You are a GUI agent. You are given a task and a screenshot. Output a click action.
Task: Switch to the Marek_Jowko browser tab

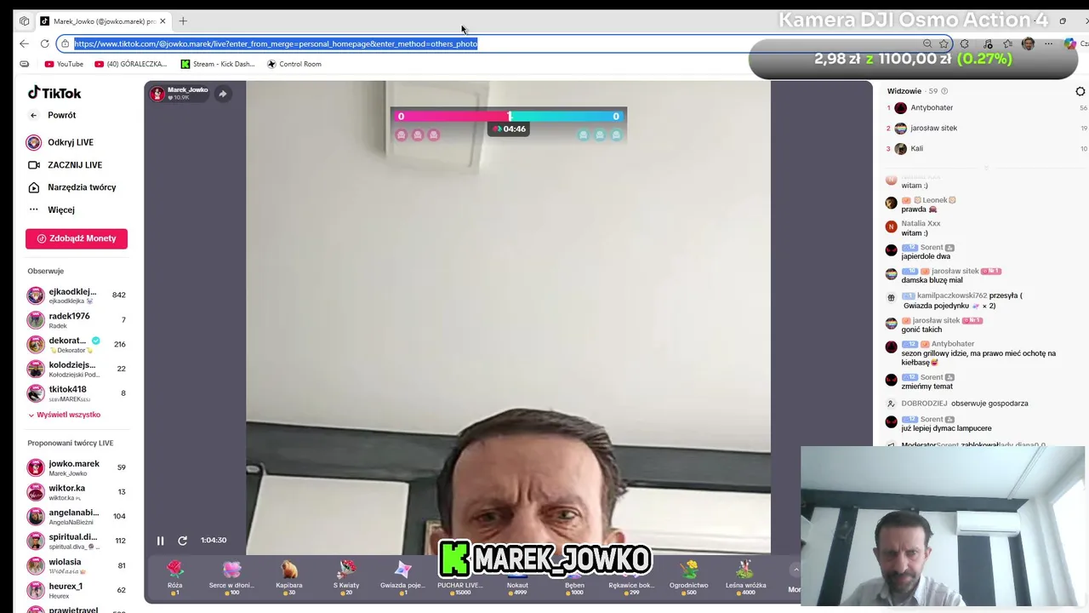point(102,21)
